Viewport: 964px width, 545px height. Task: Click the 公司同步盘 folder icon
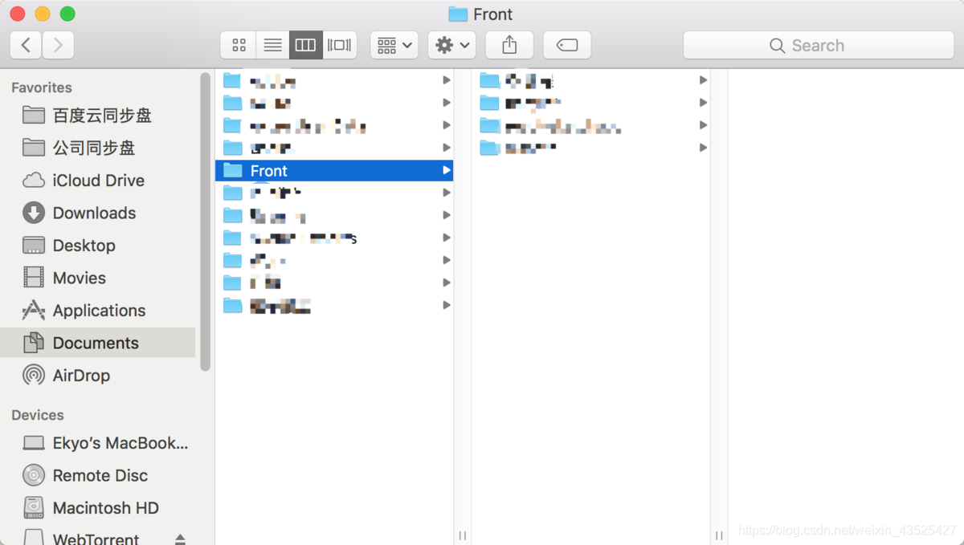(34, 148)
